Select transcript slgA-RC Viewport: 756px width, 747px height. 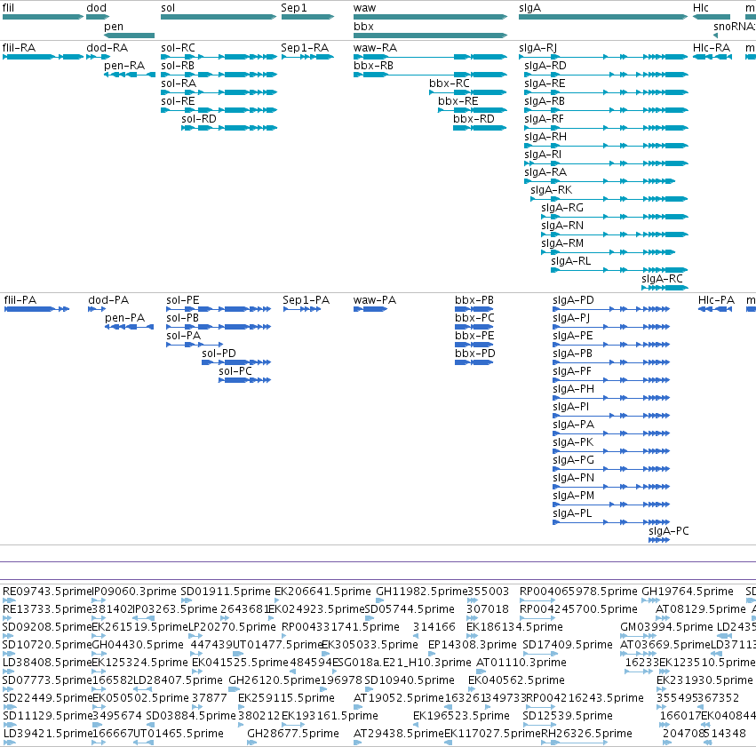click(664, 288)
